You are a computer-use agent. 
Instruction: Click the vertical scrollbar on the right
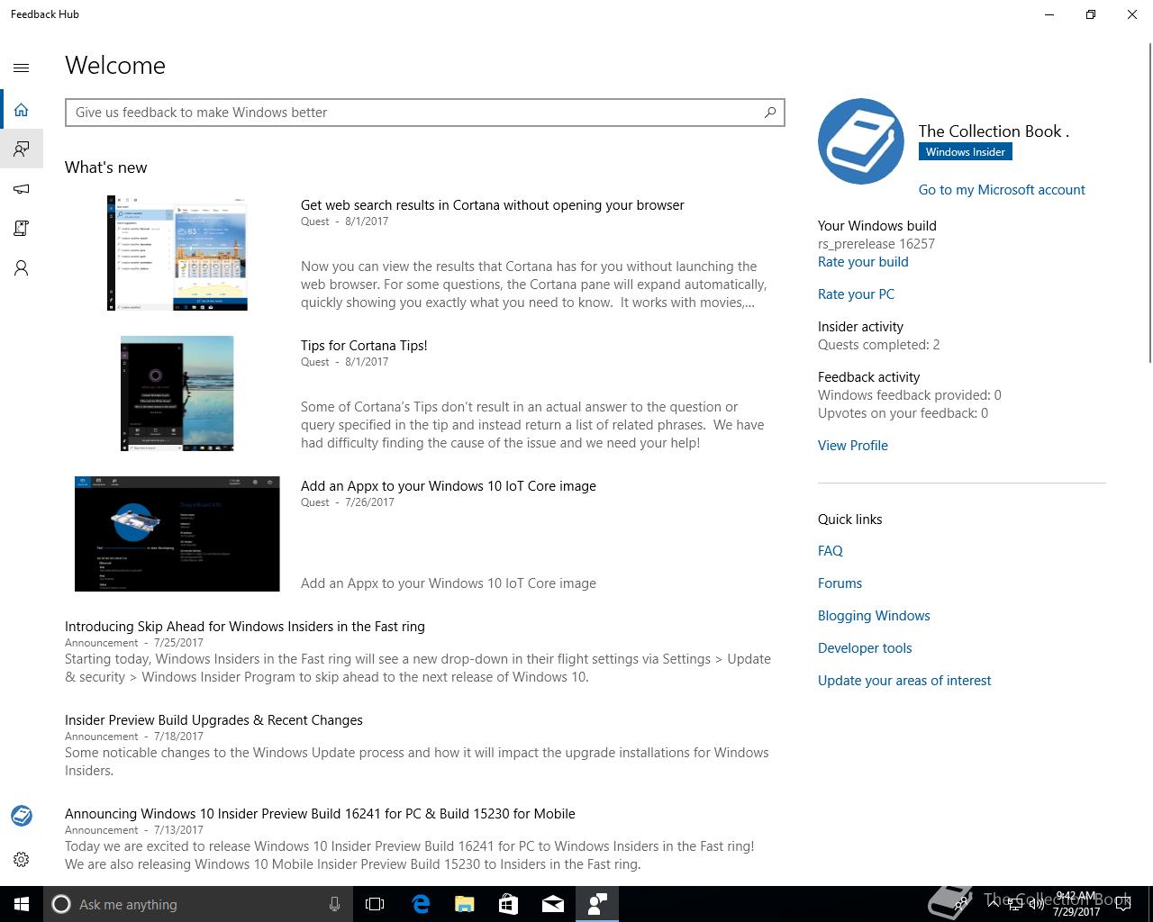(x=1148, y=203)
